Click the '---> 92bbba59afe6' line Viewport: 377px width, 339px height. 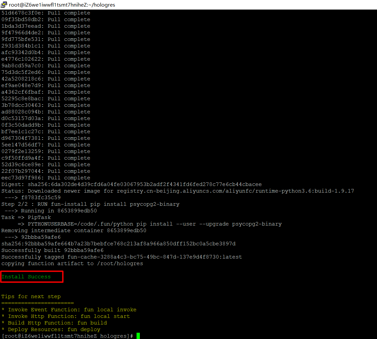click(x=33, y=237)
